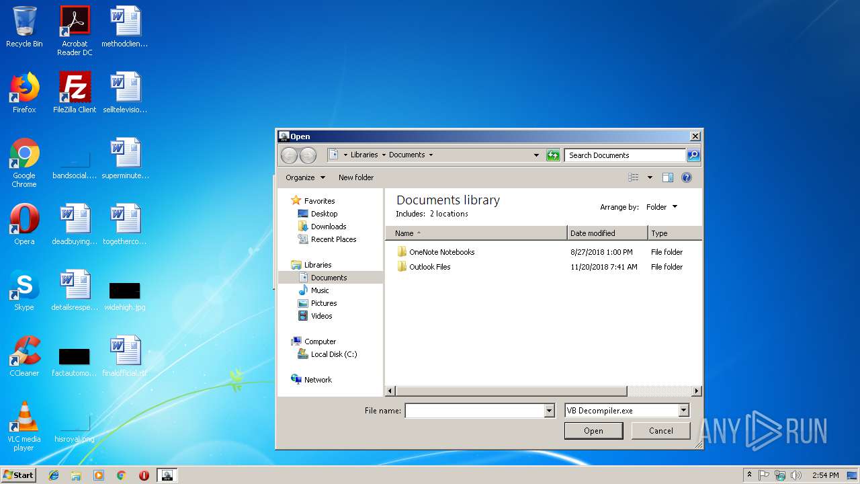Select widehigh.jpg image file

125,296
